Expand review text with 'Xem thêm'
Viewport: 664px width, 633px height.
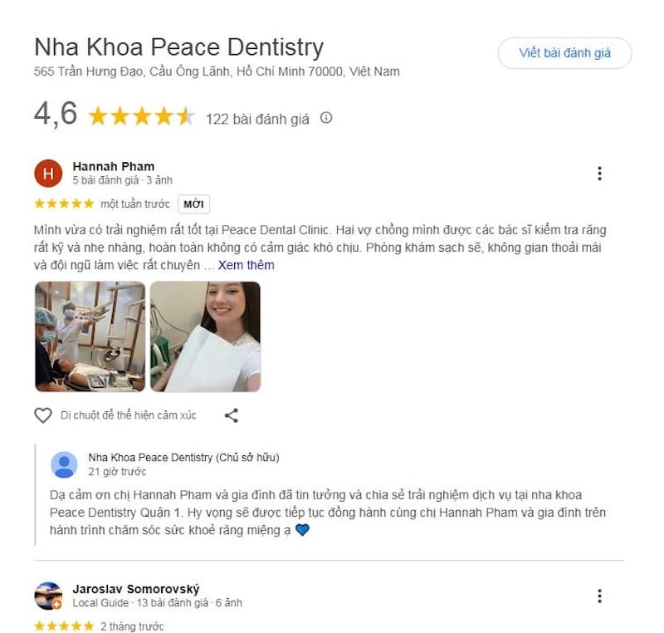(x=246, y=265)
